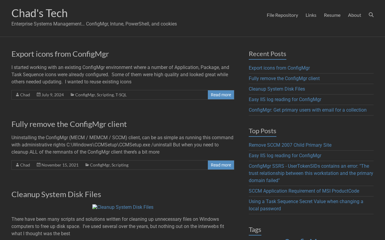This screenshot has width=385, height=240.
Task: Click the calendar icon next to November 15, 2021
Action: [x=38, y=165]
